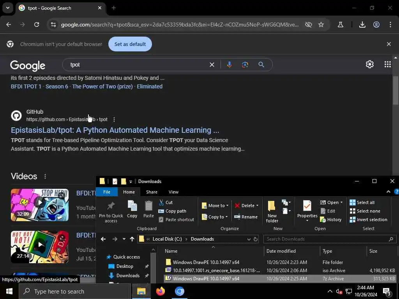Reload the Google search page
Screen dimensions: 399x299
[37, 25]
